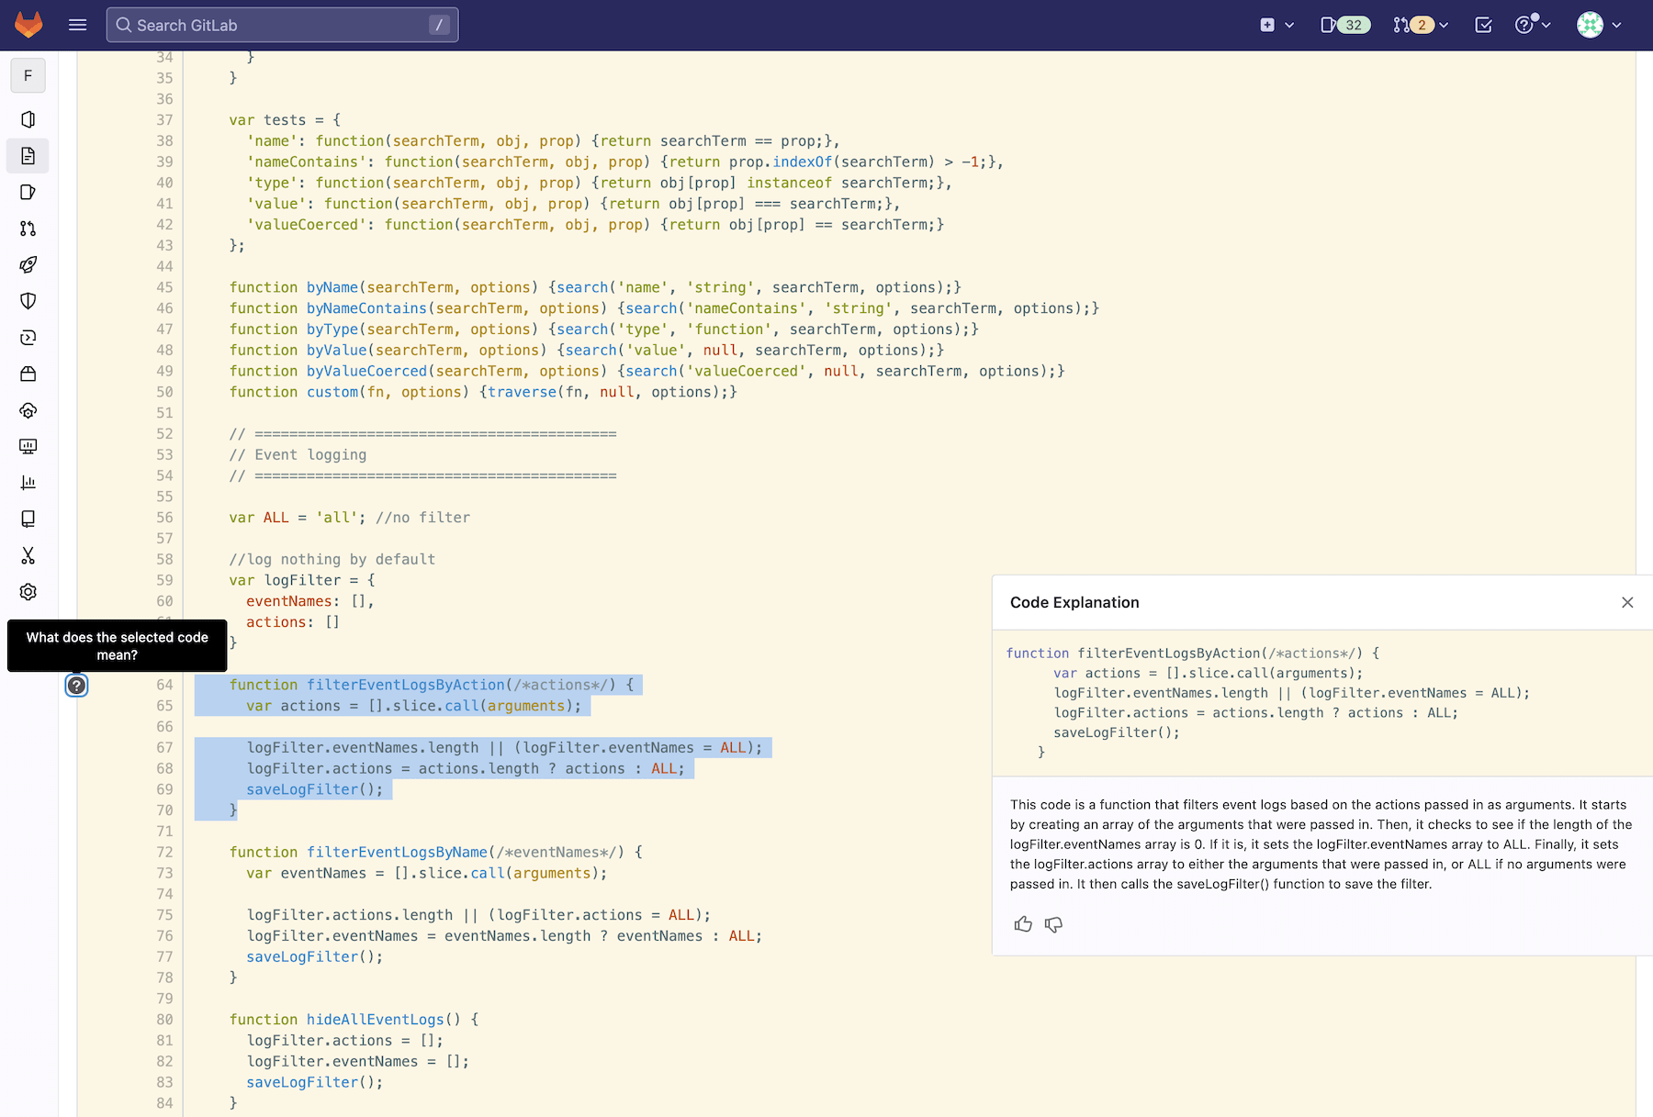The height and width of the screenshot is (1117, 1653).
Task: Expand the Create new item dropdown
Action: click(1276, 25)
